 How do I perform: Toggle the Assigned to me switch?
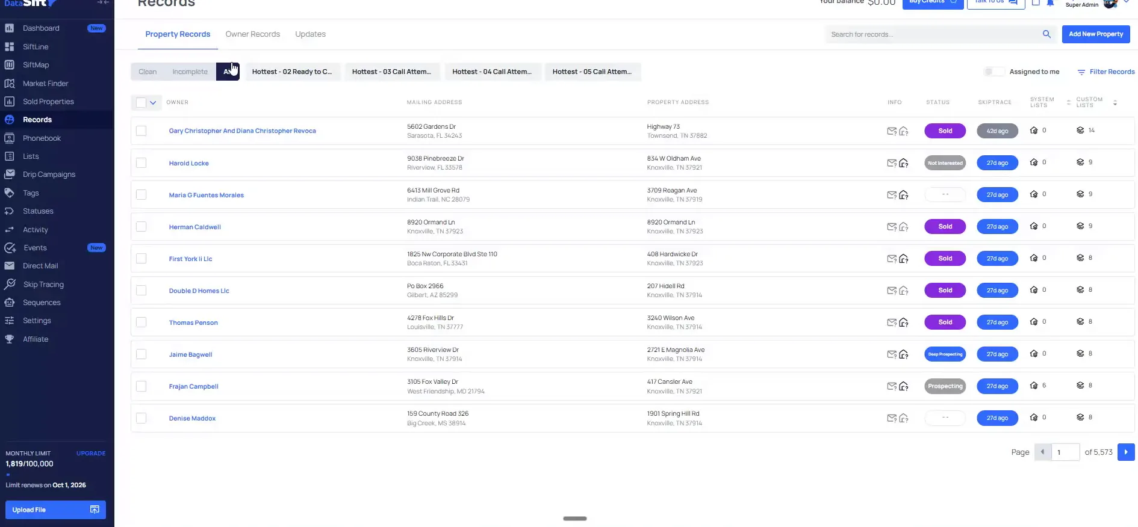coord(993,72)
